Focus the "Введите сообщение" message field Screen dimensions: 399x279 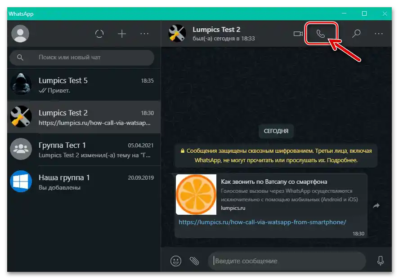(287, 261)
